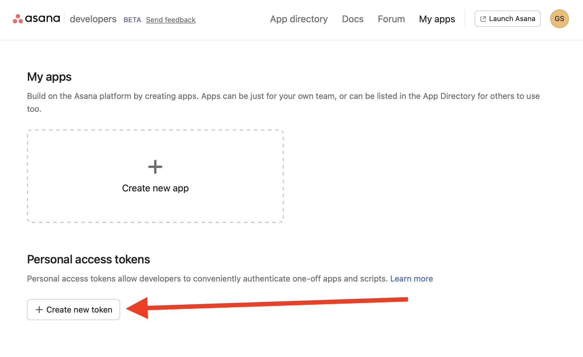Click the asana wordmark text
This screenshot has width=583, height=357.
click(42, 19)
